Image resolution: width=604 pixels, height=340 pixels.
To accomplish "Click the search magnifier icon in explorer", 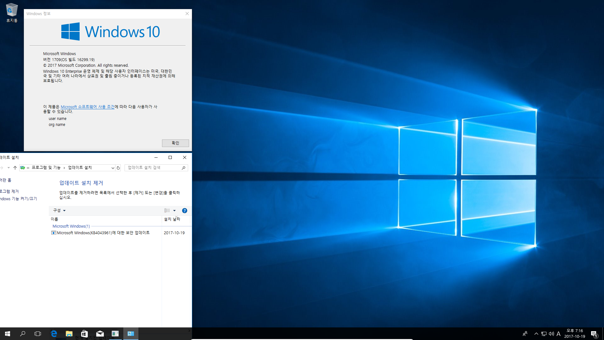I will coord(183,168).
